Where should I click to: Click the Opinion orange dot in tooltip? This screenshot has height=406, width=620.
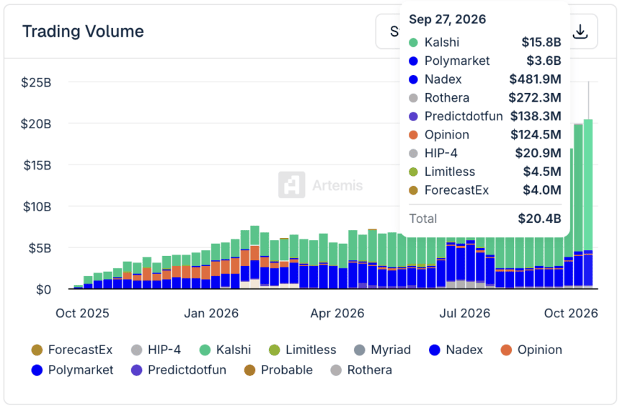point(413,135)
